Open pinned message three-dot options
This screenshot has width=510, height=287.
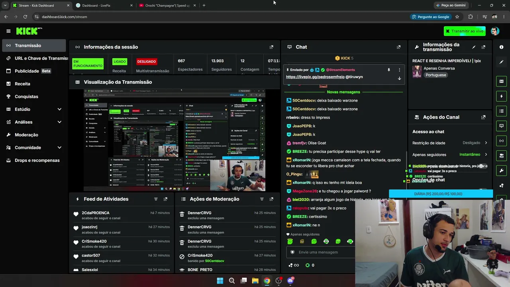(x=399, y=70)
